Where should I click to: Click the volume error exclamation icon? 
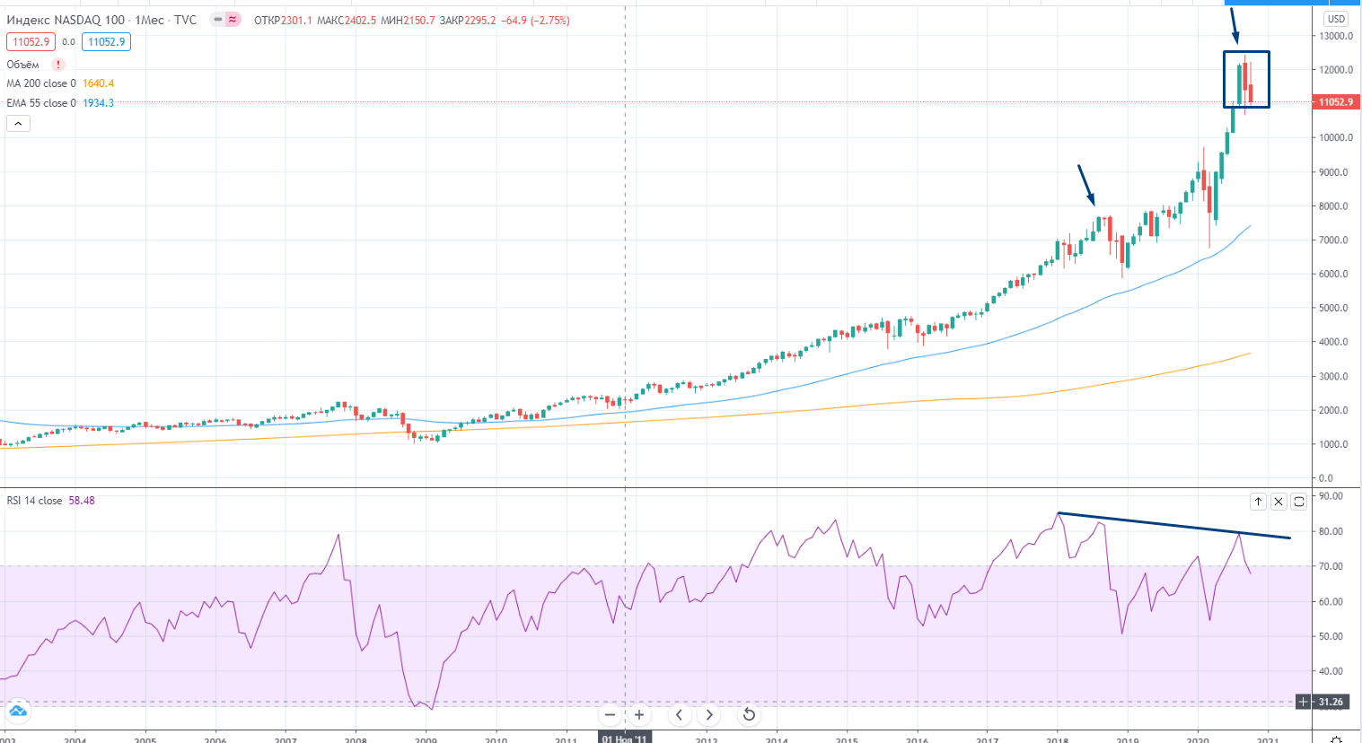point(58,65)
